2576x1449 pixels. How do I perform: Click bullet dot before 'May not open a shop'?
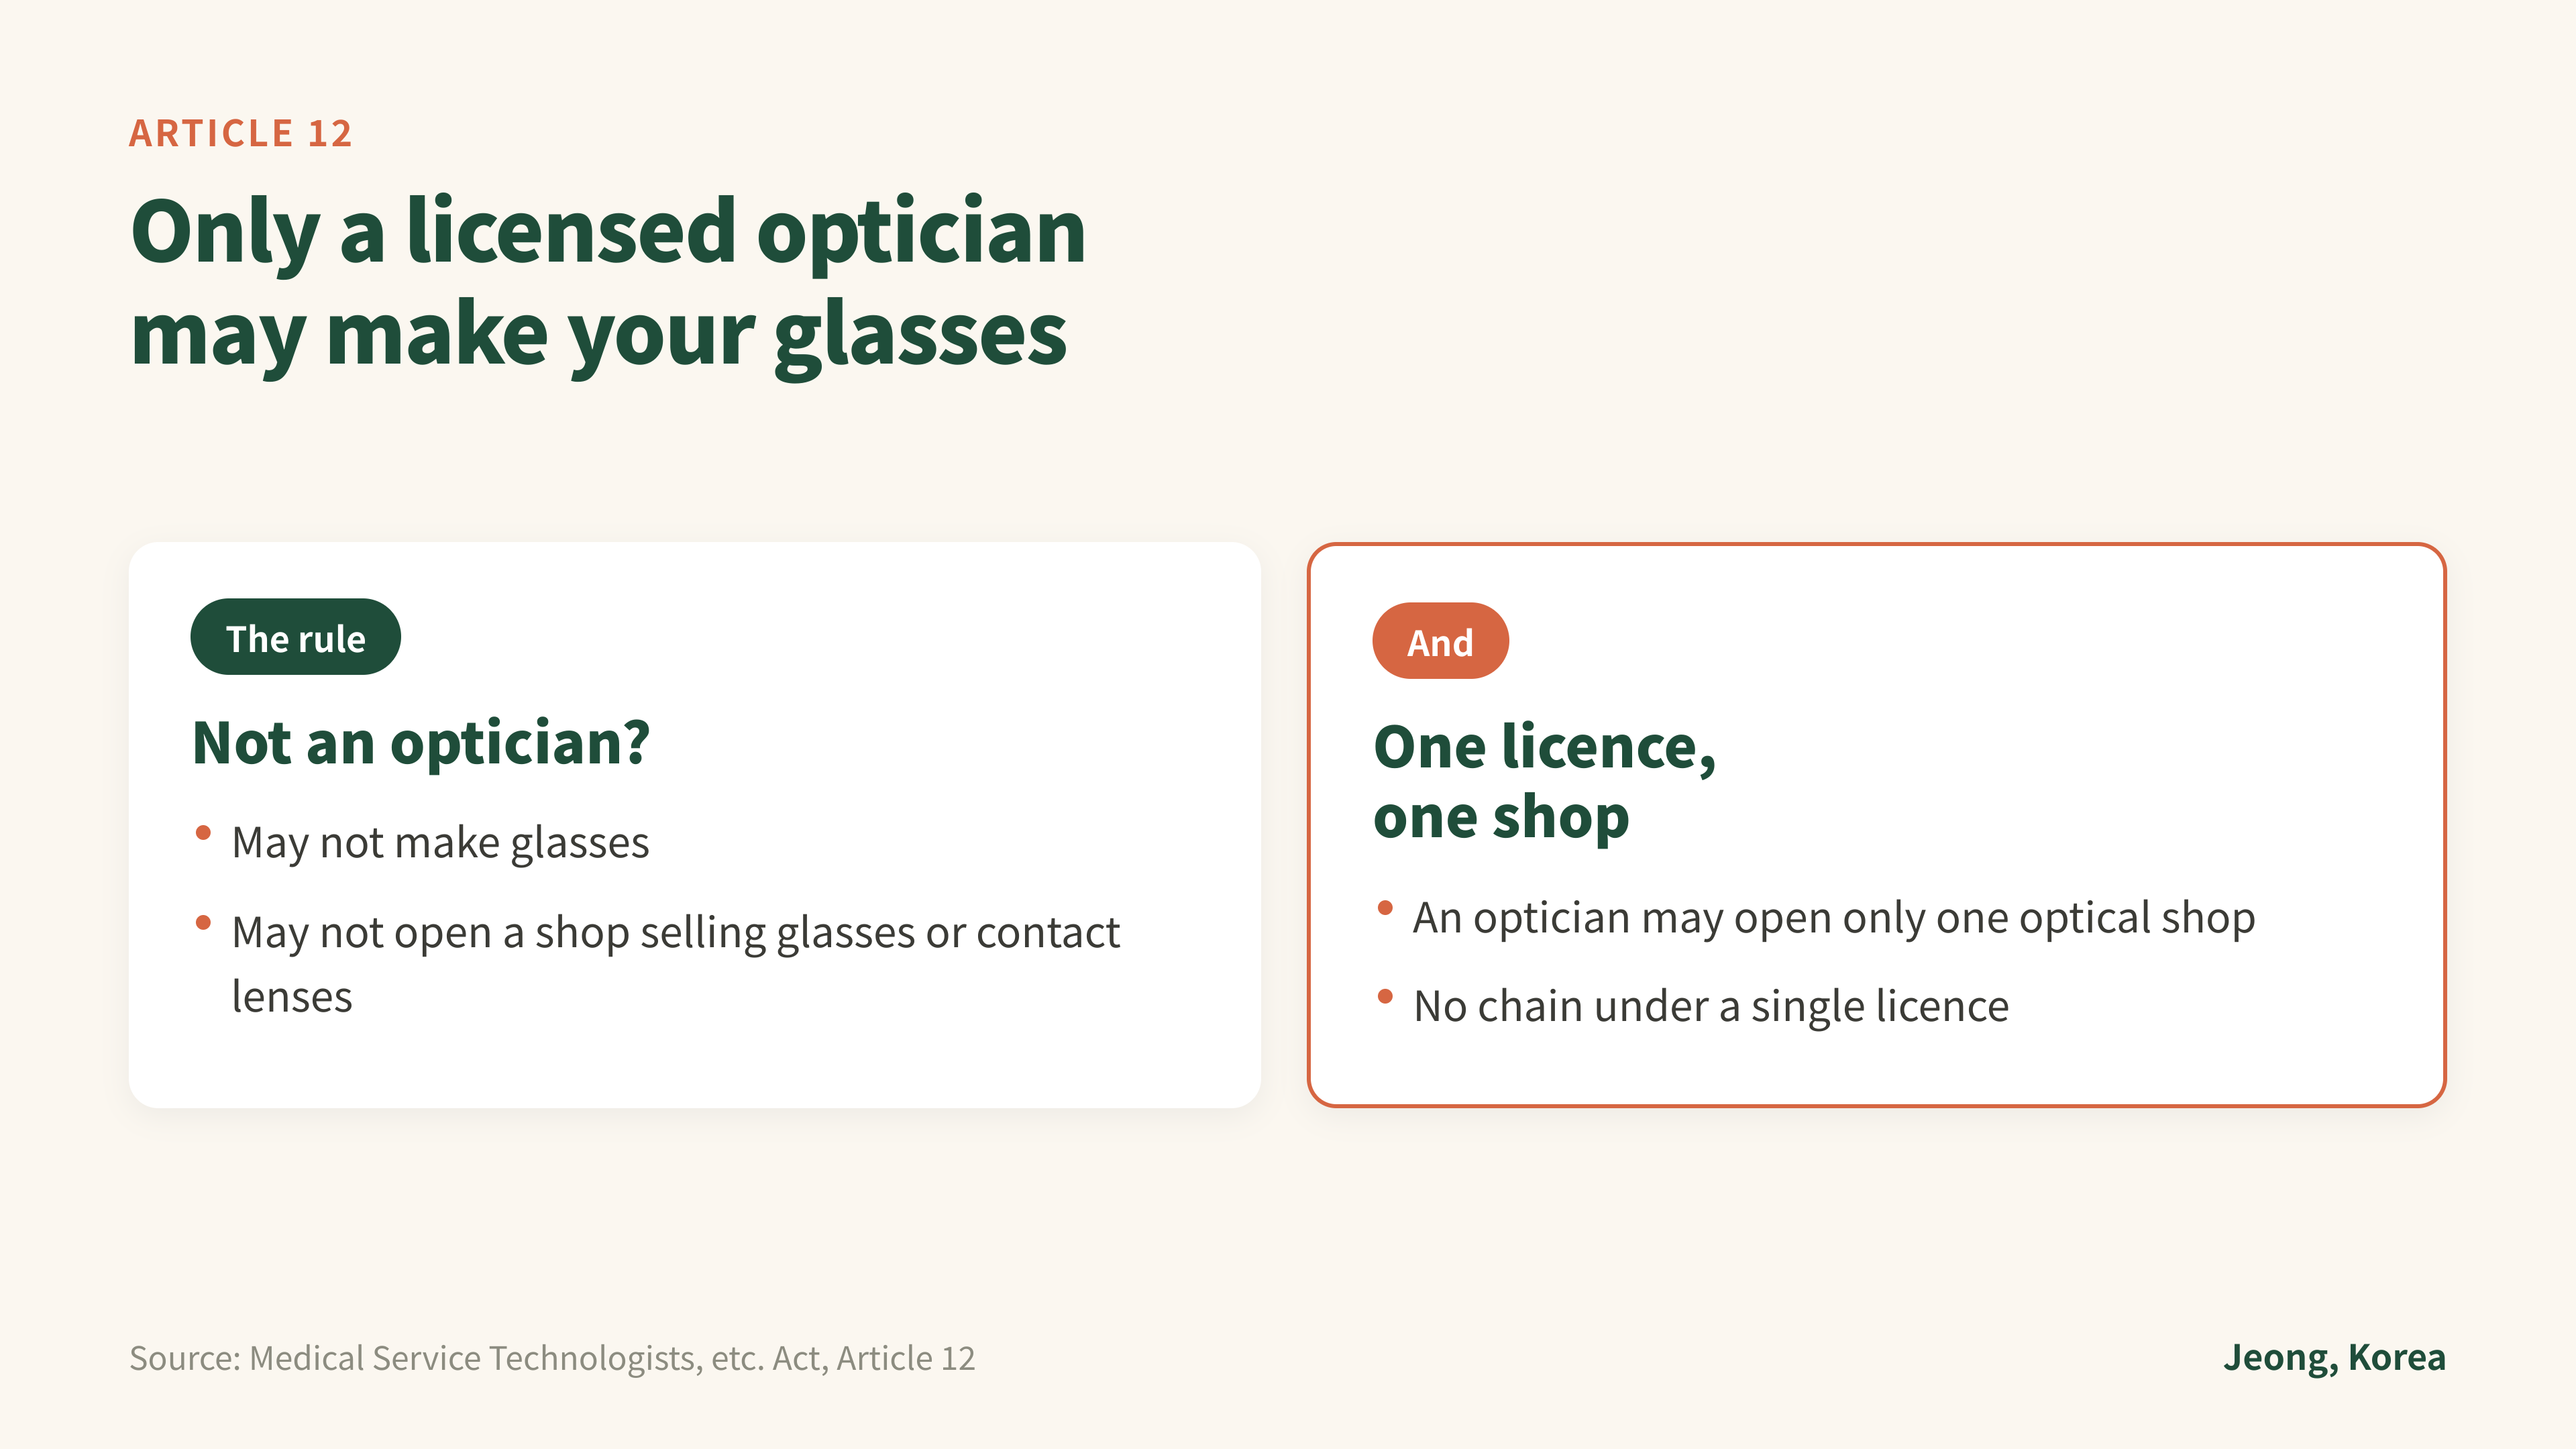click(203, 922)
